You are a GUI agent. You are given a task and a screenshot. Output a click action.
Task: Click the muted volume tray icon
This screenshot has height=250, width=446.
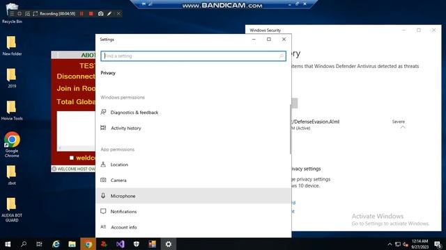point(406,244)
